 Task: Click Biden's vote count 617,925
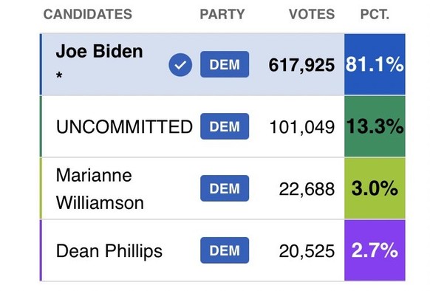tap(301, 65)
